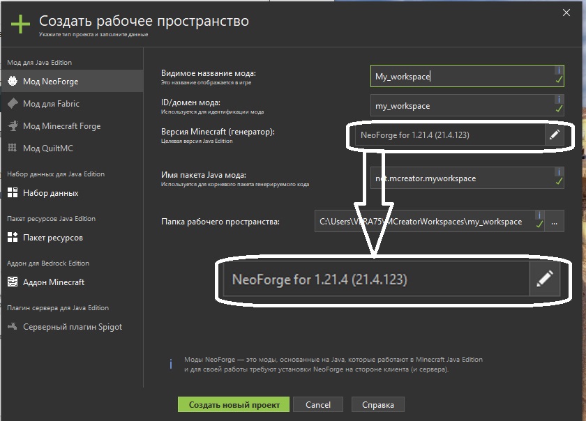Click the 'Видимое название мода:' label
This screenshot has height=421, width=586.
pyautogui.click(x=209, y=73)
